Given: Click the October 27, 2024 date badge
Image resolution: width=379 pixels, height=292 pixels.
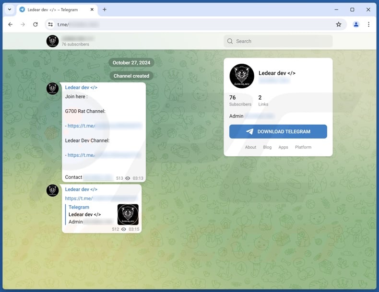Looking at the screenshot, I should [x=131, y=63].
